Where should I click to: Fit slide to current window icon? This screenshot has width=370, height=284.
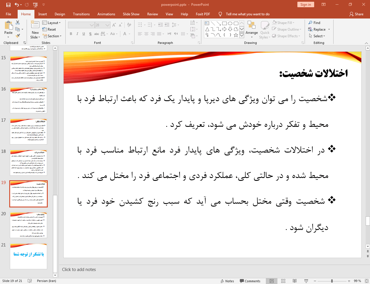click(366, 281)
